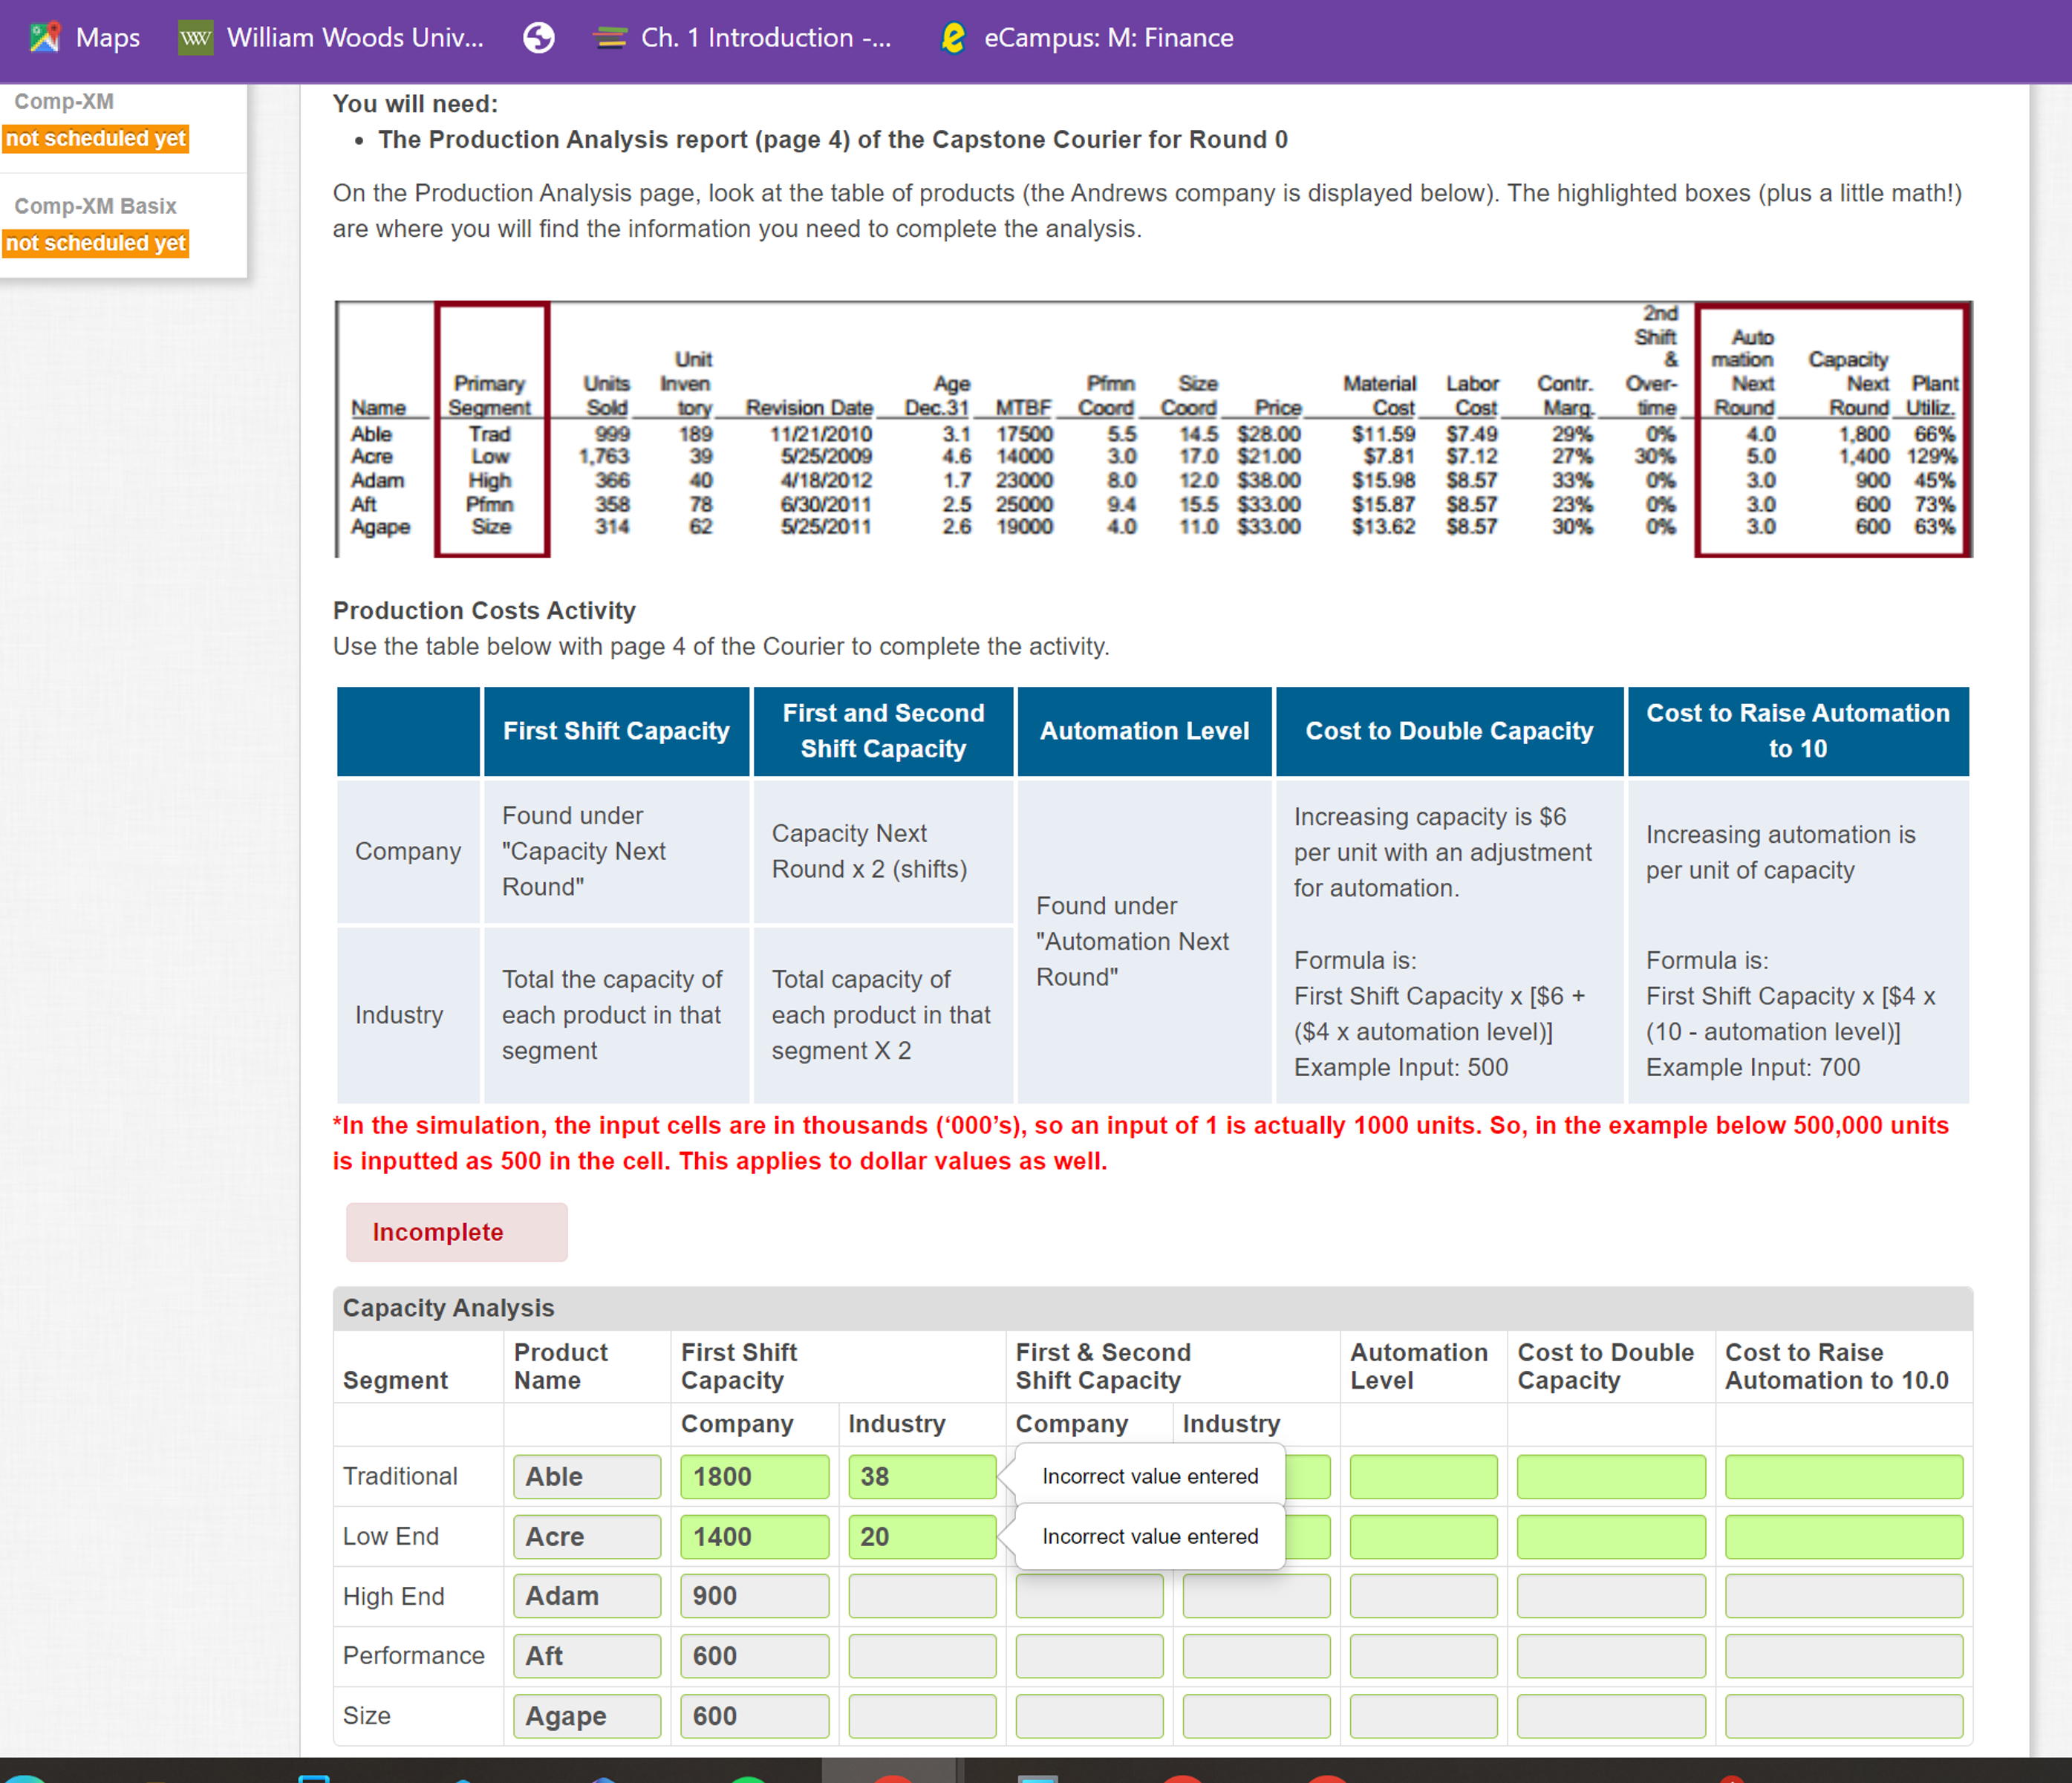Click Size row Automation Level field
Screen dimensions: 2072x1783
tap(1422, 1716)
